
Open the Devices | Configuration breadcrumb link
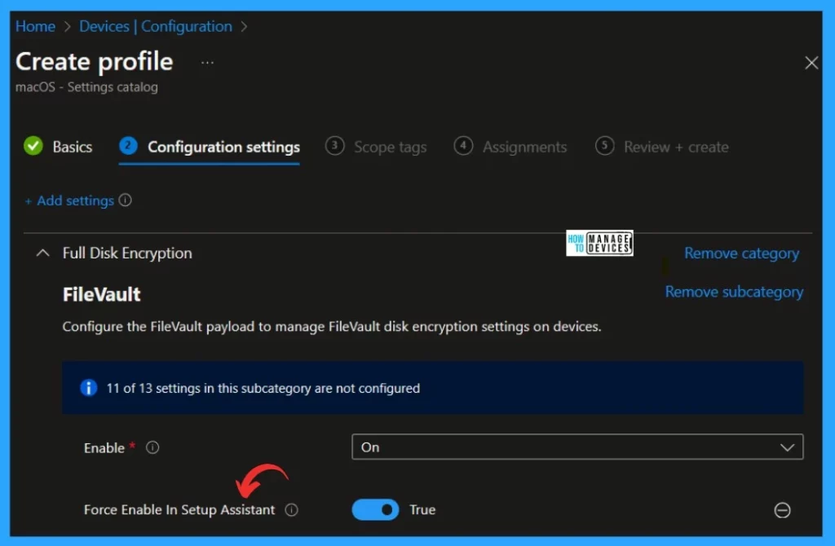tap(156, 27)
